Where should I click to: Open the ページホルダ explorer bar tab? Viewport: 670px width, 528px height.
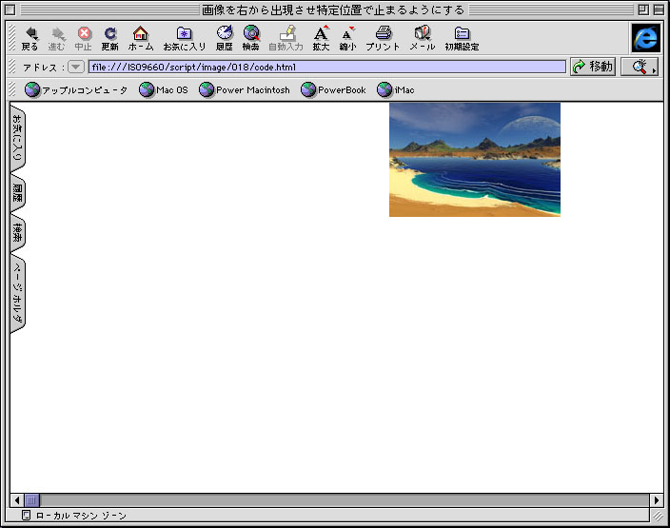point(17,293)
